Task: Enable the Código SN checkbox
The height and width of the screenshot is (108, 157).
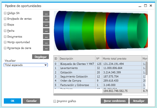Action: pos(5,13)
